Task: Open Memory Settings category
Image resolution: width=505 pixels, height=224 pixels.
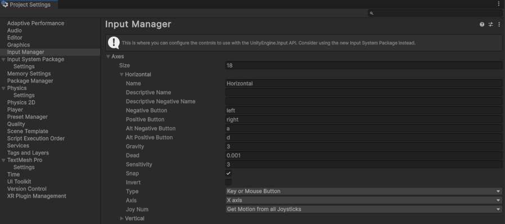Action: coord(29,74)
